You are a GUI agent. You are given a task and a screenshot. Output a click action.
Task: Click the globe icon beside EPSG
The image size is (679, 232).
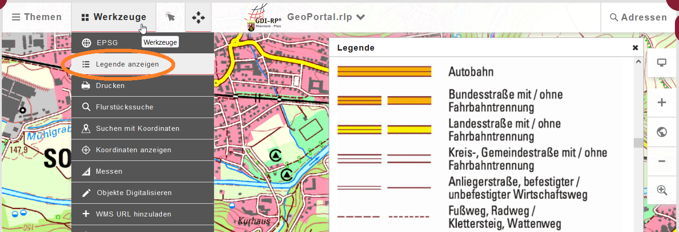coord(86,43)
